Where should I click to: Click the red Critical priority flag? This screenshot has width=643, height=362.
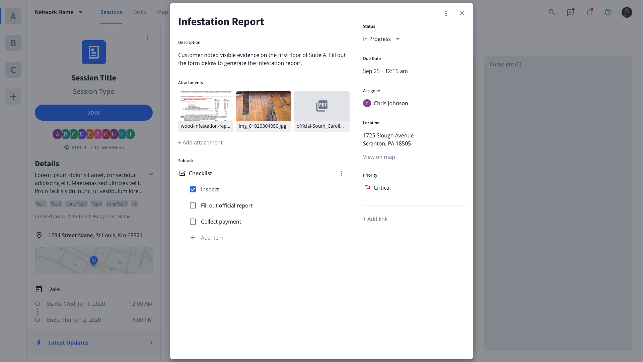(x=367, y=188)
